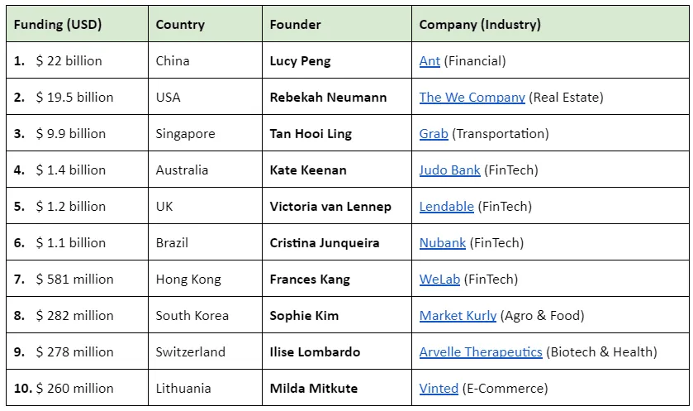Select the Founder column header
Image resolution: width=693 pixels, height=411 pixels.
point(337,24)
